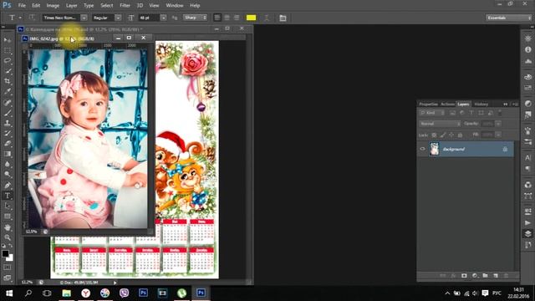This screenshot has width=535, height=301.
Task: Select the Background layer thumbnail
Action: (435, 149)
